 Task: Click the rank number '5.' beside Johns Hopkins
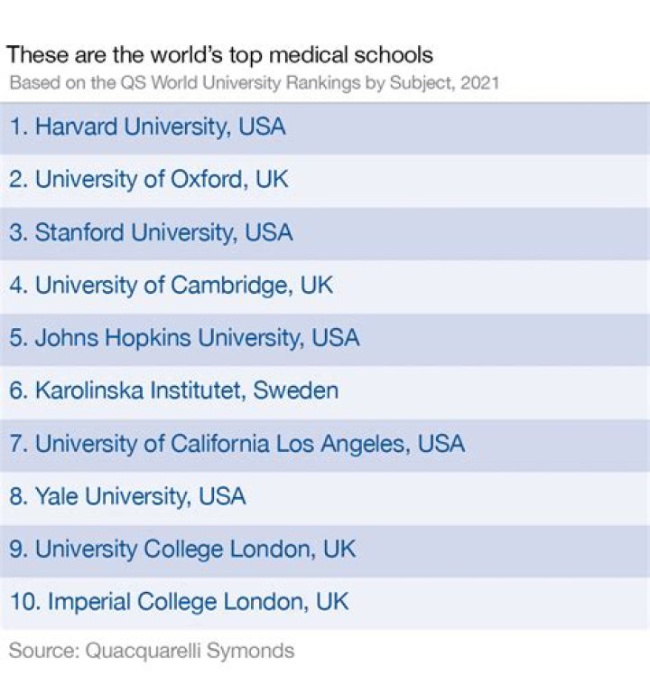pyautogui.click(x=19, y=338)
